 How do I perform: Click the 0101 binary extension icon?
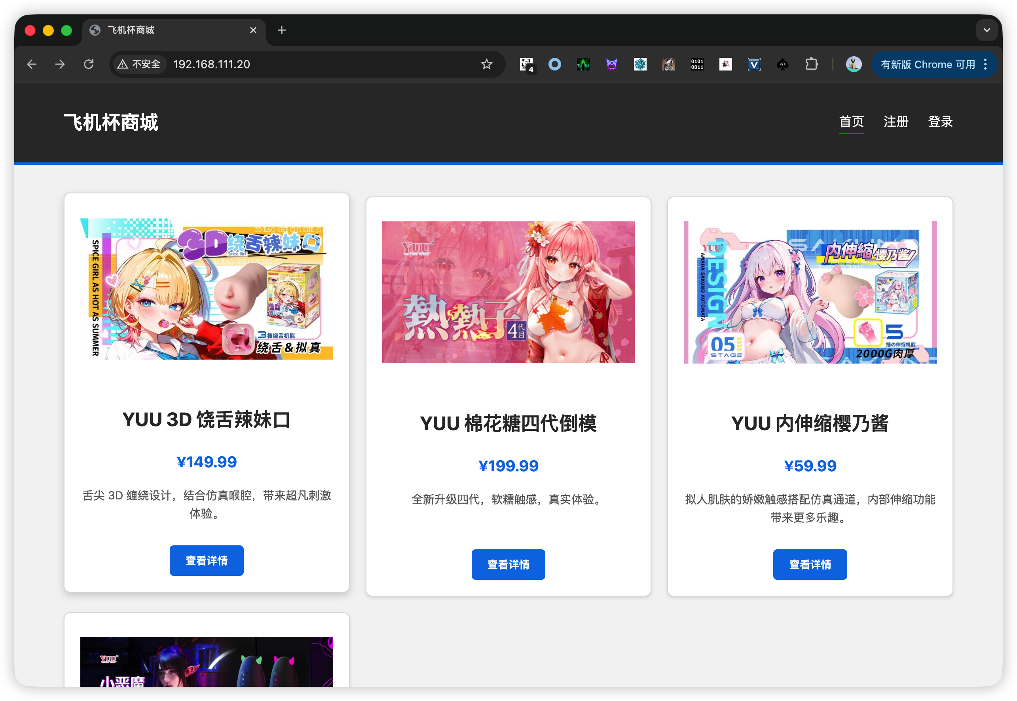697,65
